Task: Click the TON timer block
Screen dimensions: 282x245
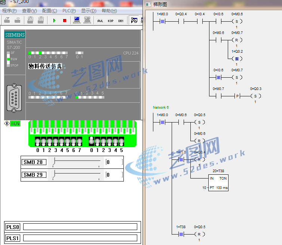Action: (x=218, y=183)
